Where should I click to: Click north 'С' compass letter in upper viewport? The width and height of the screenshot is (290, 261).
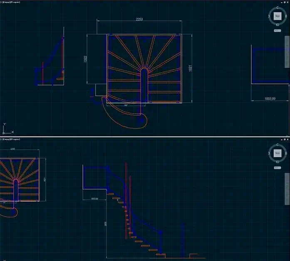click(277, 8)
